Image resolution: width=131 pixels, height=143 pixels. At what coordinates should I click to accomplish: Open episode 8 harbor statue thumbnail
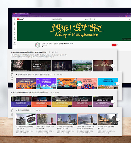(x=87, y=119)
